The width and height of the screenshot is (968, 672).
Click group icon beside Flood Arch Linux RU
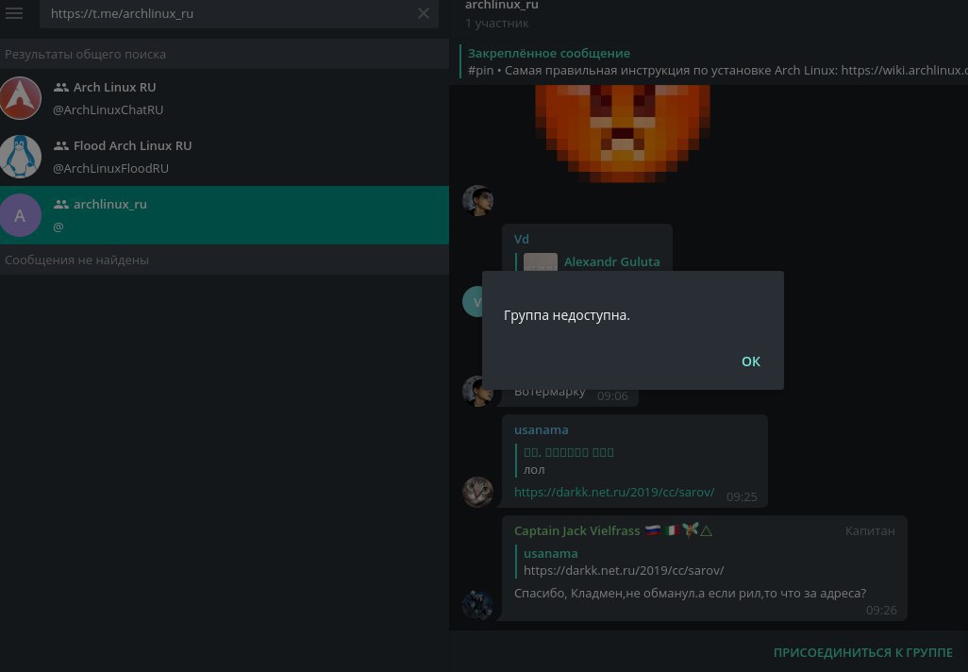point(61,145)
